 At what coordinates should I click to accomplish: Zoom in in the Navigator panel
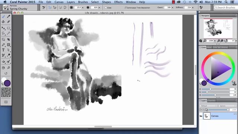[x=222, y=41]
